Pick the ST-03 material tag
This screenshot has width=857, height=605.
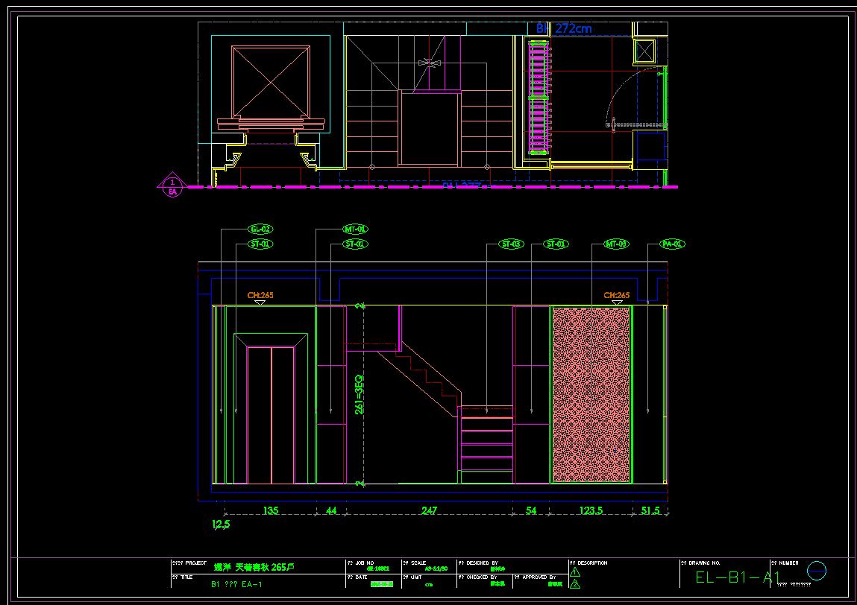click(511, 244)
